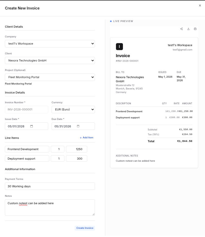Click Frontend Development row in preview
Image resolution: width=205 pixels, height=237 pixels.
154,111
